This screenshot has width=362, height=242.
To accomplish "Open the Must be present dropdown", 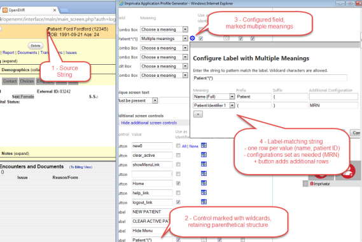I will 138,100.
